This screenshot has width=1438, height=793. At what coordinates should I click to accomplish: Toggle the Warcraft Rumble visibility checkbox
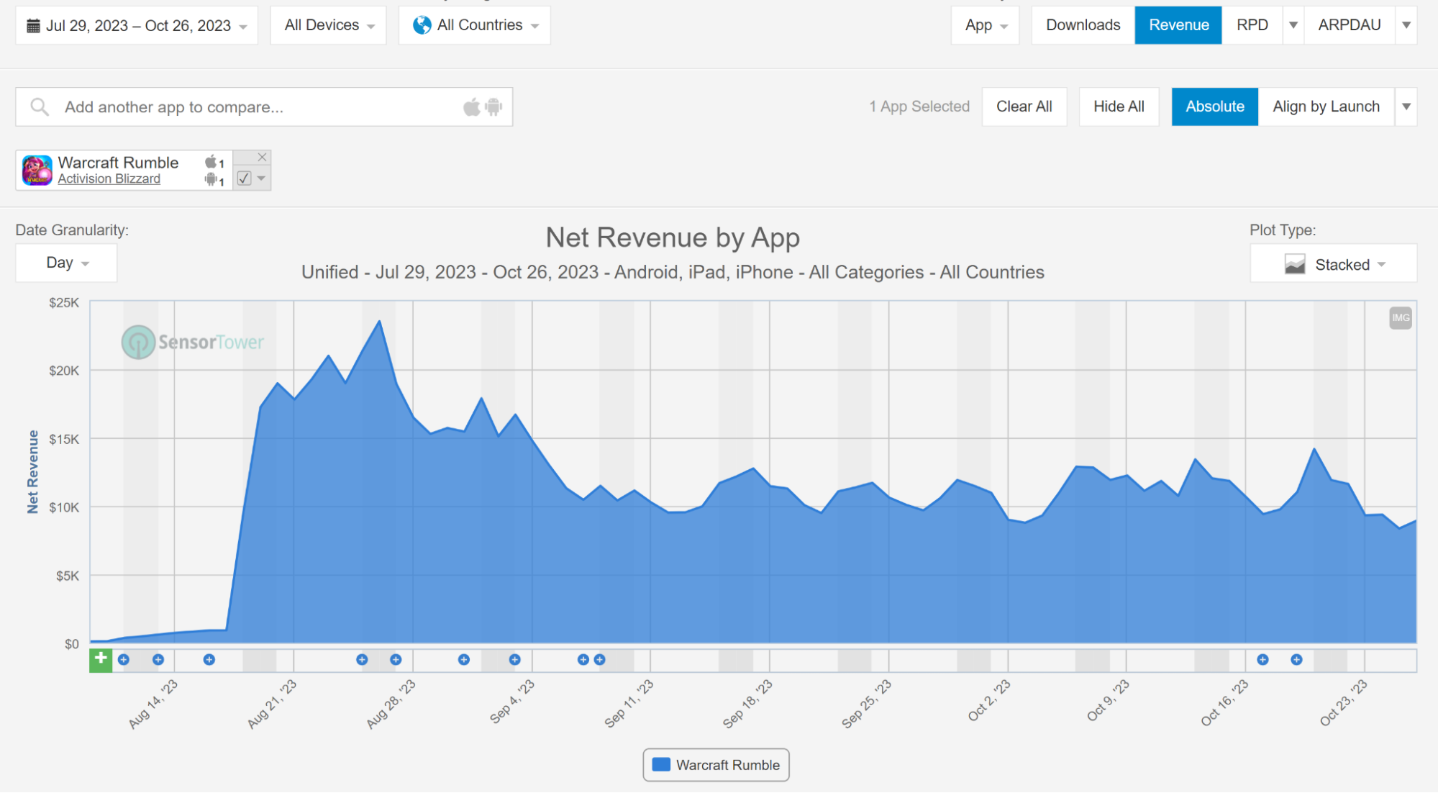[245, 178]
